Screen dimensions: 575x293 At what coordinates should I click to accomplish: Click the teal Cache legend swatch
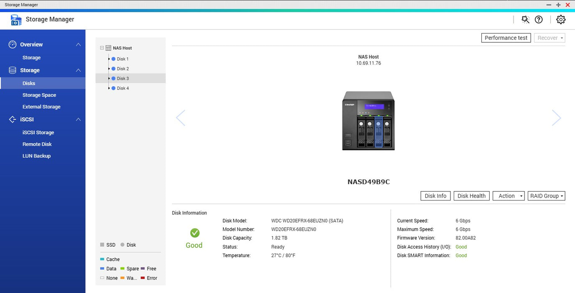102,260
